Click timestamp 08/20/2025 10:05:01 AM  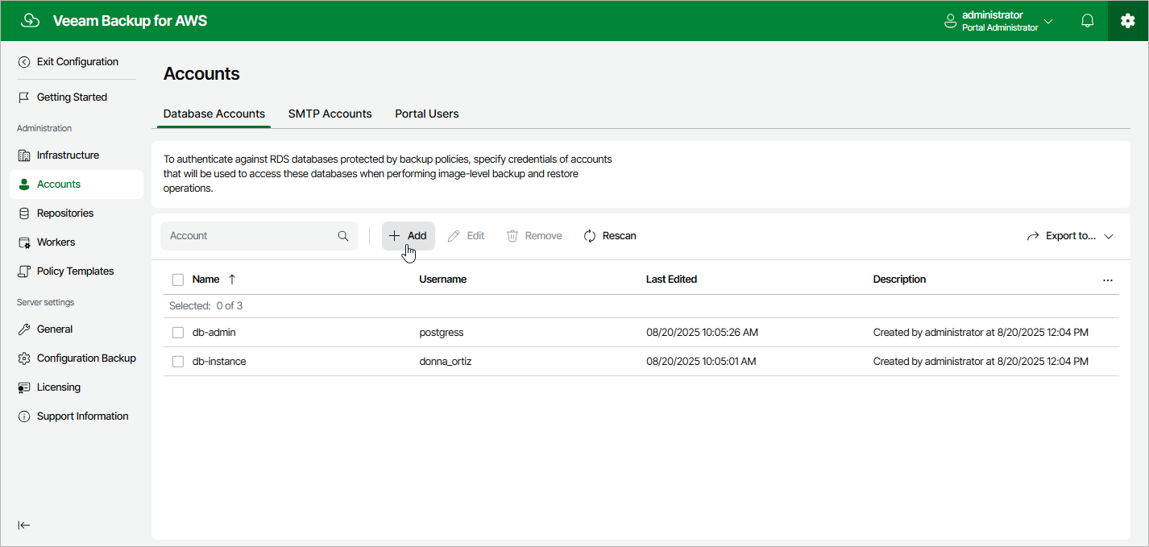pos(701,362)
